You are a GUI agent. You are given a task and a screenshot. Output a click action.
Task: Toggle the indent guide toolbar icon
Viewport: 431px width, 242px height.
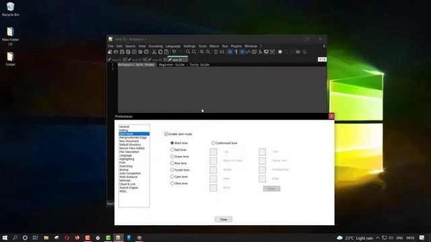tap(242, 52)
